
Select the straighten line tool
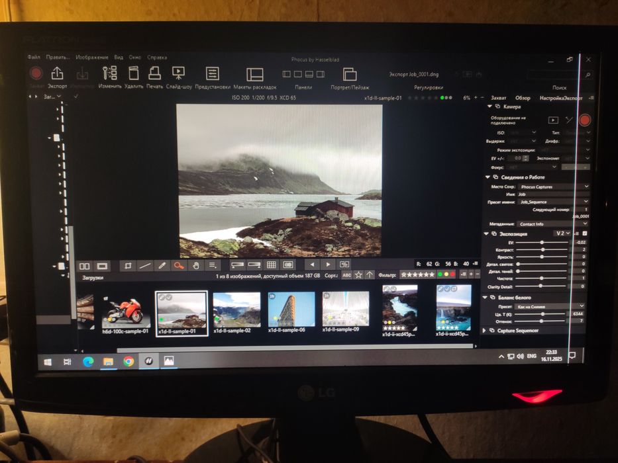(x=145, y=266)
